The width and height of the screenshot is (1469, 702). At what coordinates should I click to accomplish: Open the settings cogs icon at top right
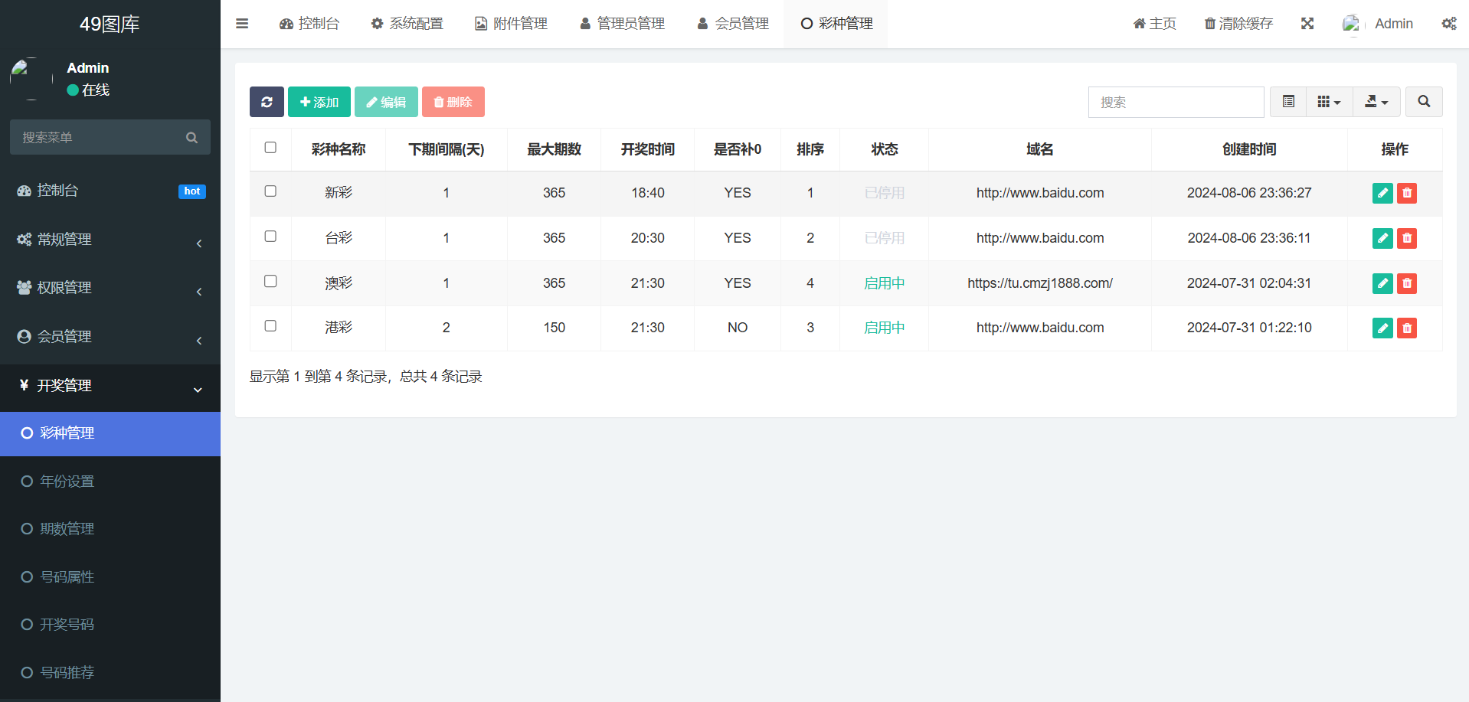coord(1448,24)
